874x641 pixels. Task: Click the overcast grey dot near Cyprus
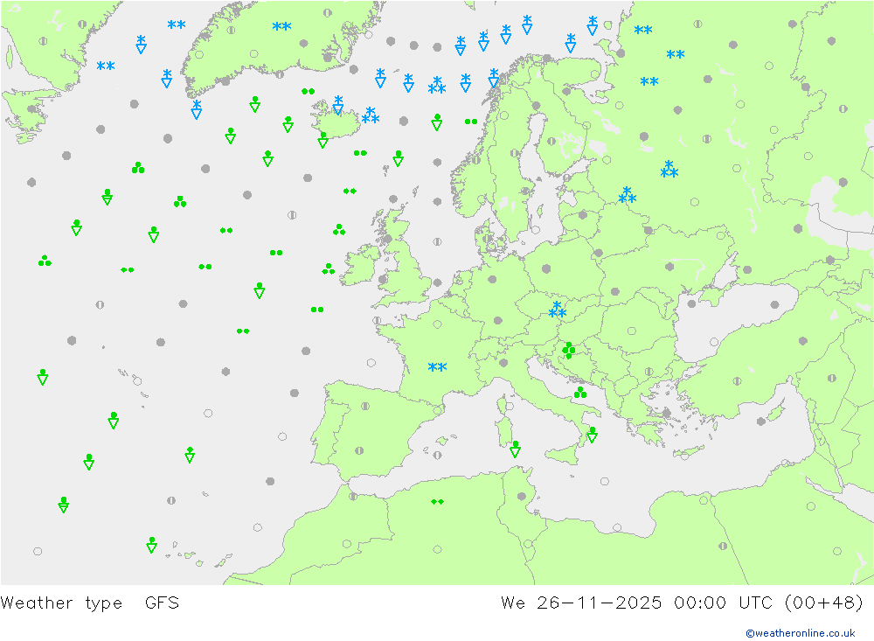tap(761, 422)
